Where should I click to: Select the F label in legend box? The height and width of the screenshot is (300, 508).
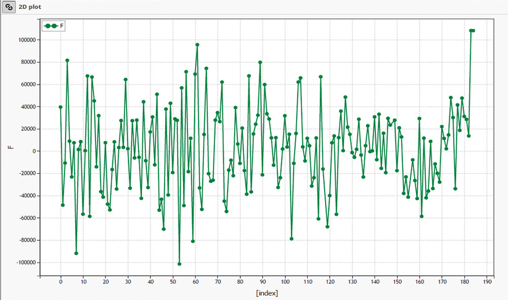click(62, 26)
